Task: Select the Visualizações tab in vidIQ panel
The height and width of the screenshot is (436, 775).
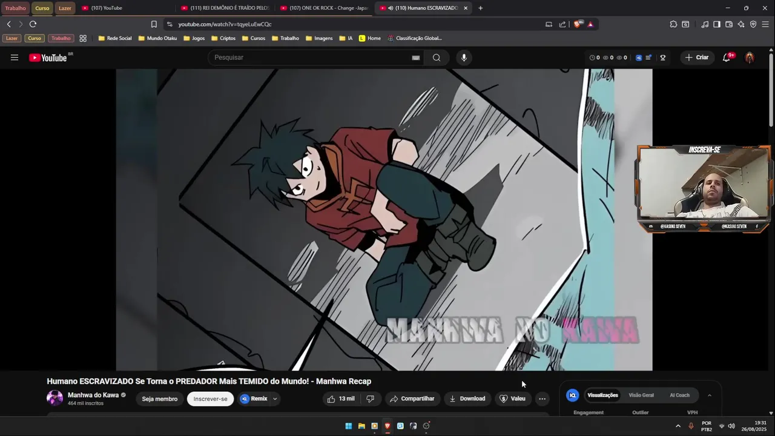Action: point(602,395)
